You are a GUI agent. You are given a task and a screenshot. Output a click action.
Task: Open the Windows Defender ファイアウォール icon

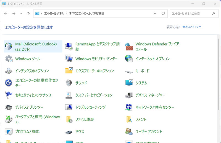coord(129,47)
